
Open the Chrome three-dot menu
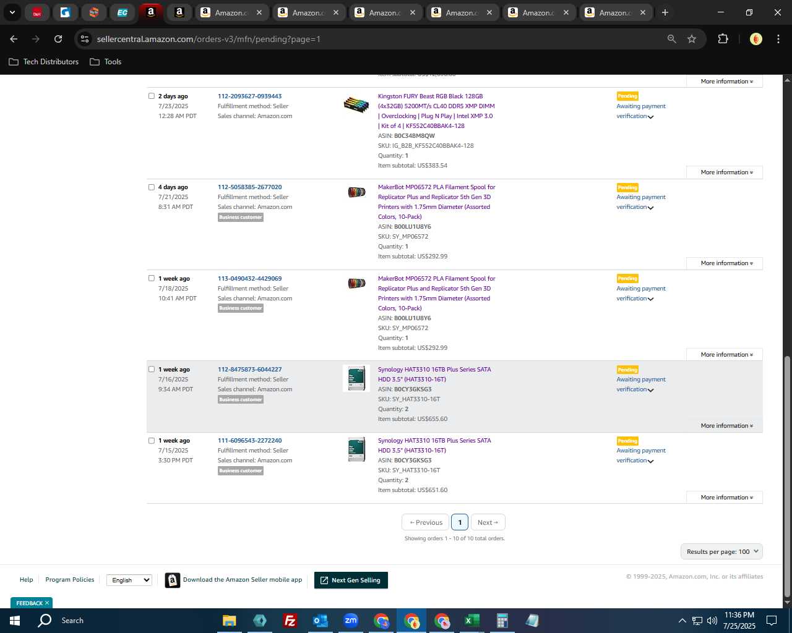(x=777, y=39)
